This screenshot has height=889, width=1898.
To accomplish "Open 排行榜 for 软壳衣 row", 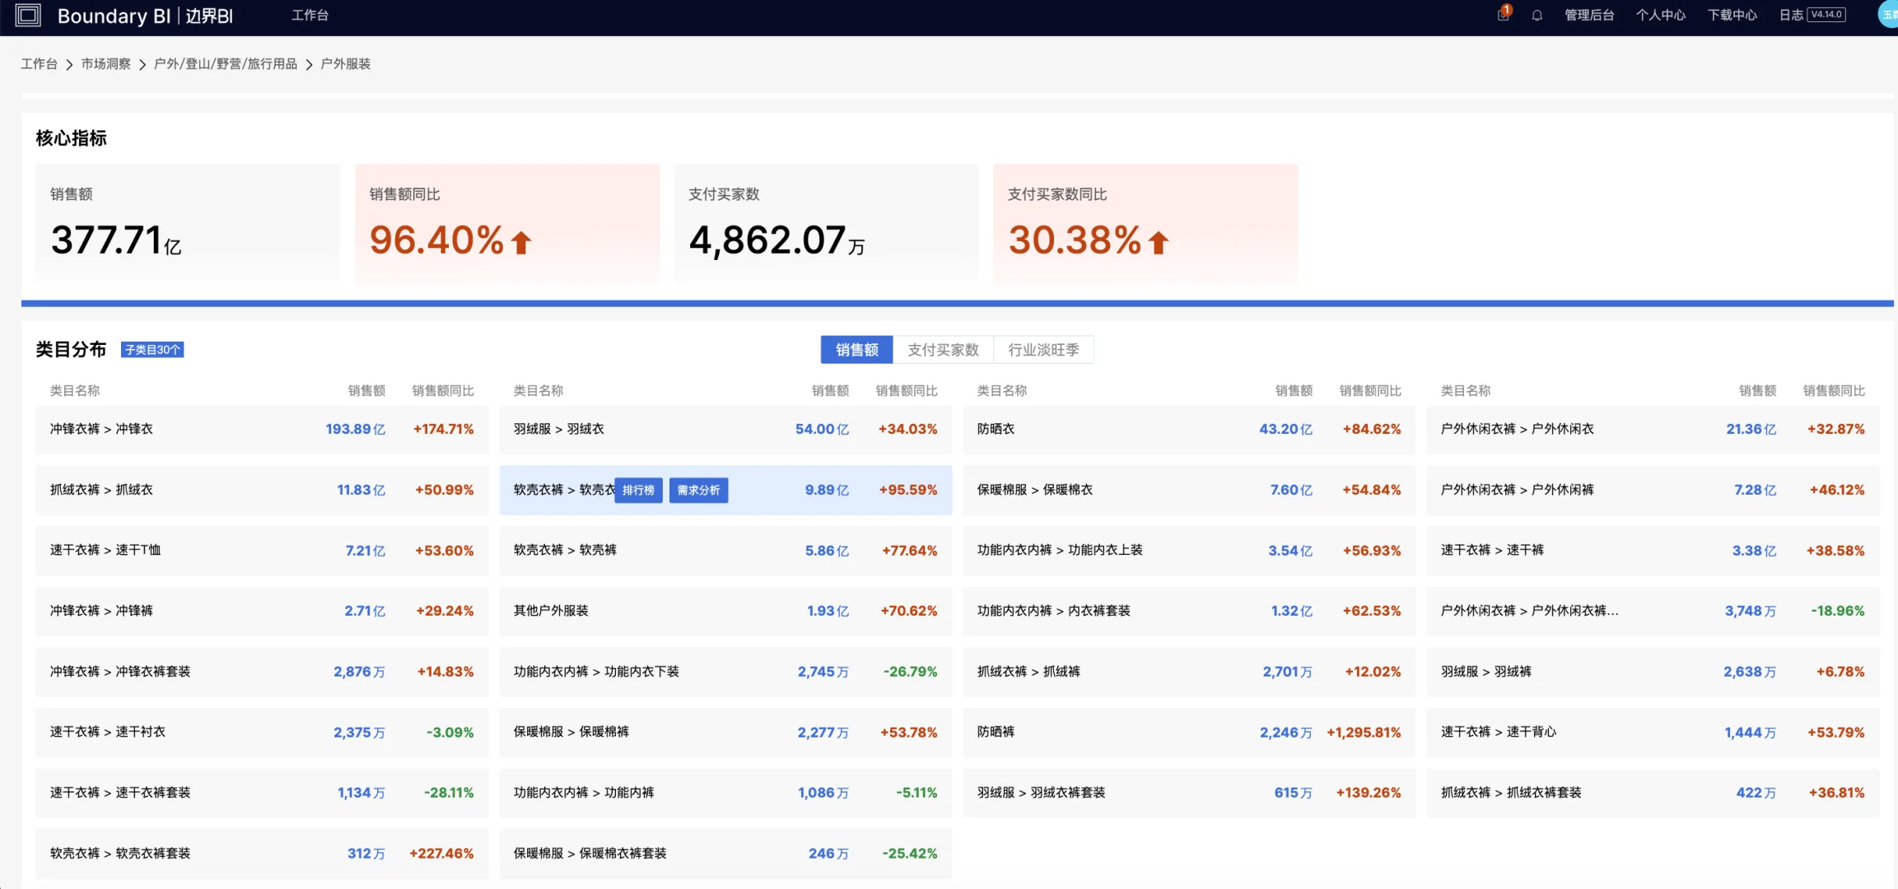I will (638, 490).
